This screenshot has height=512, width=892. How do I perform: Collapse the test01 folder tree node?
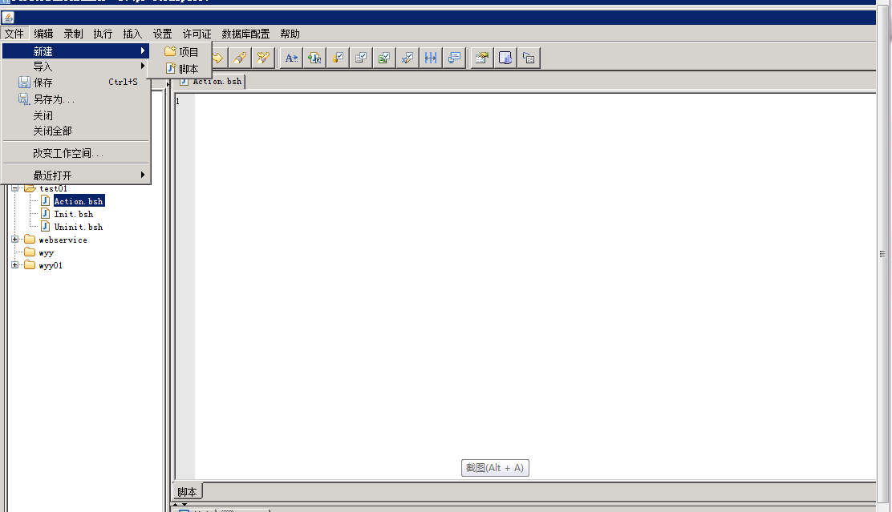pyautogui.click(x=15, y=188)
